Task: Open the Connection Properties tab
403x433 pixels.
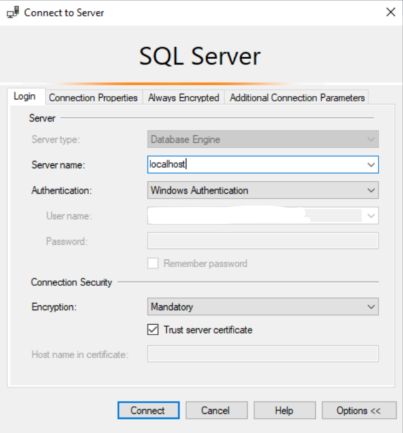Action: (93, 98)
